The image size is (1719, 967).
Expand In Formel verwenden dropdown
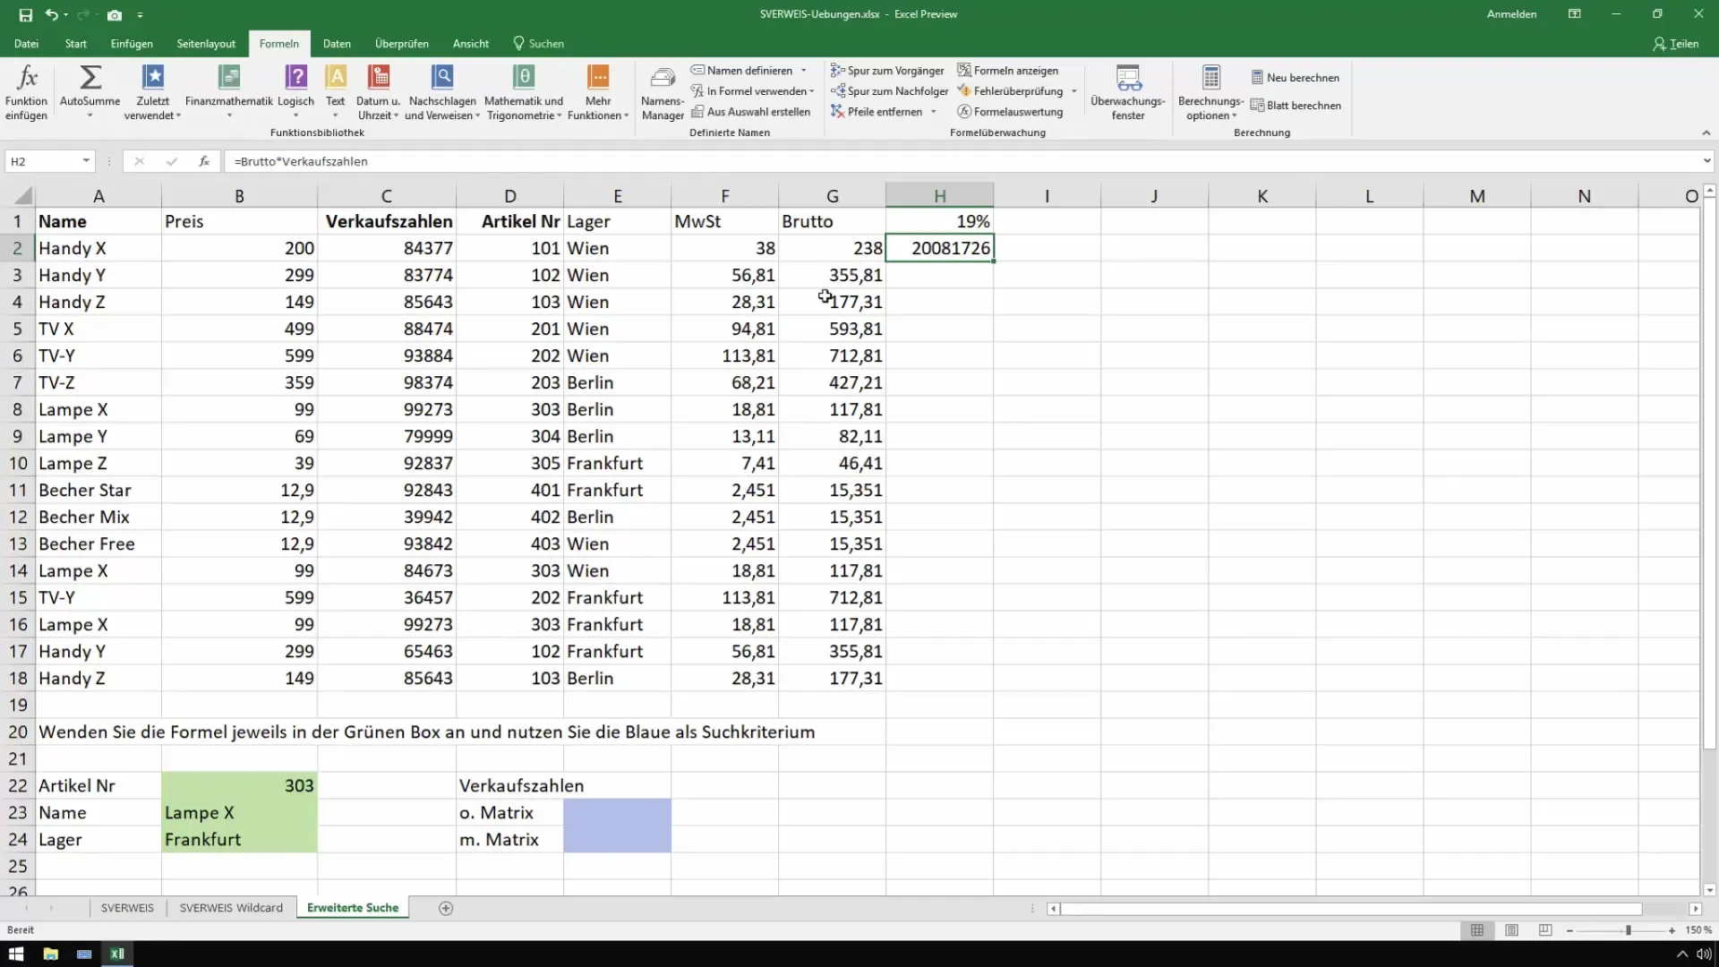click(812, 91)
